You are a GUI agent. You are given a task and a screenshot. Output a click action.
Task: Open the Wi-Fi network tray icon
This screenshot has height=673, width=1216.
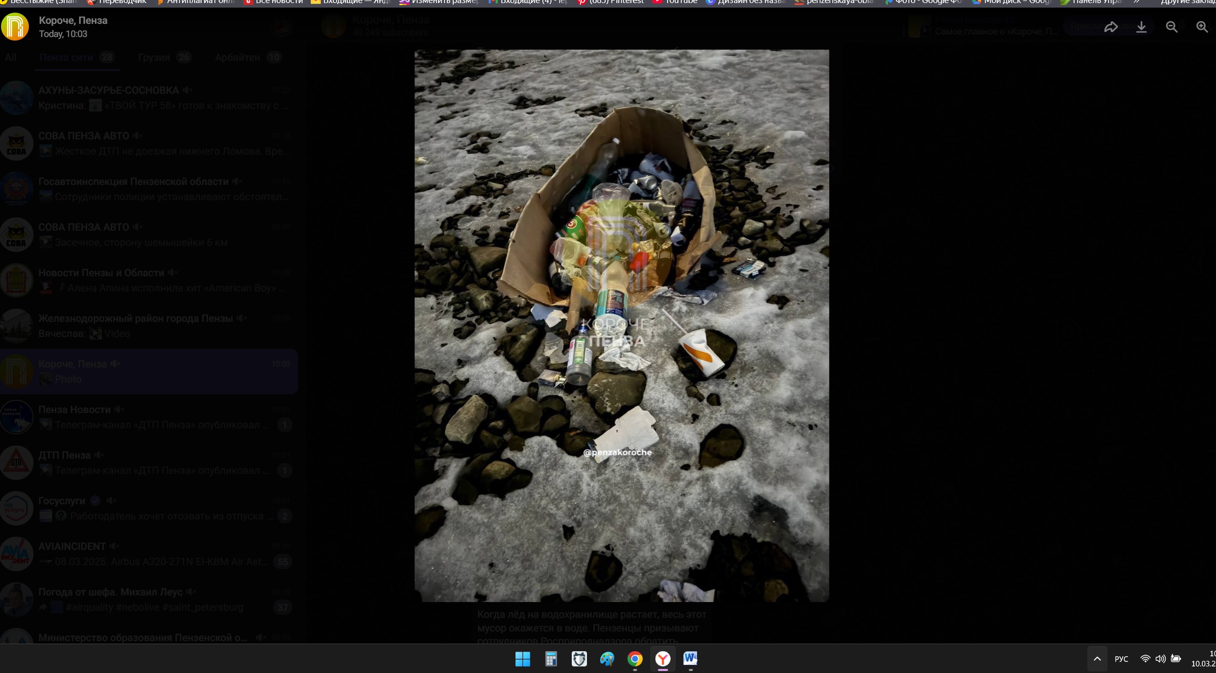pos(1145,659)
